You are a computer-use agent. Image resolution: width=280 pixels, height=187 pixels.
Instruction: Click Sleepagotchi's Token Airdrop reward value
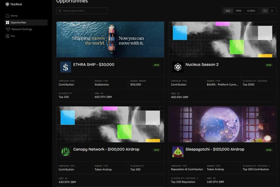point(215,169)
